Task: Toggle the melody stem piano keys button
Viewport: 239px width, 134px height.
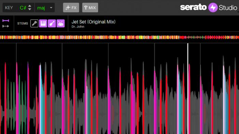Action: (x=43, y=23)
